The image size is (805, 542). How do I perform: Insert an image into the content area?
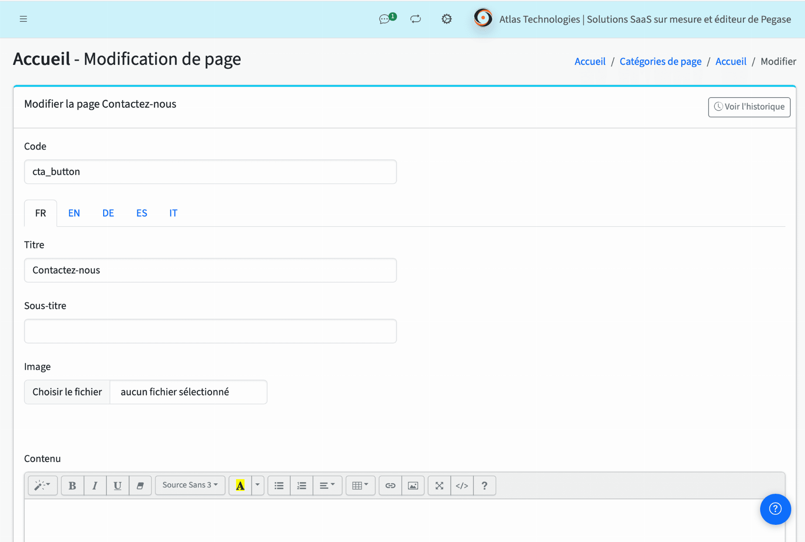(413, 485)
